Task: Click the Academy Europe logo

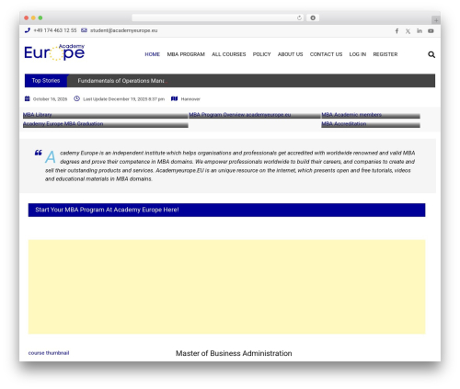Action: 54,52
